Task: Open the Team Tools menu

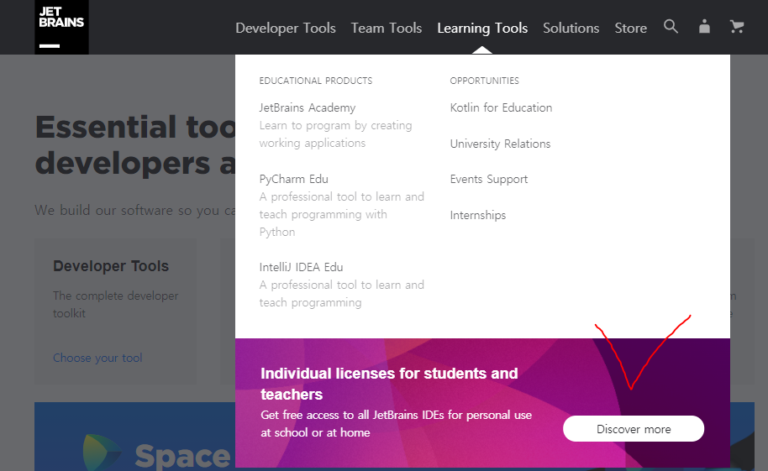Action: point(386,28)
